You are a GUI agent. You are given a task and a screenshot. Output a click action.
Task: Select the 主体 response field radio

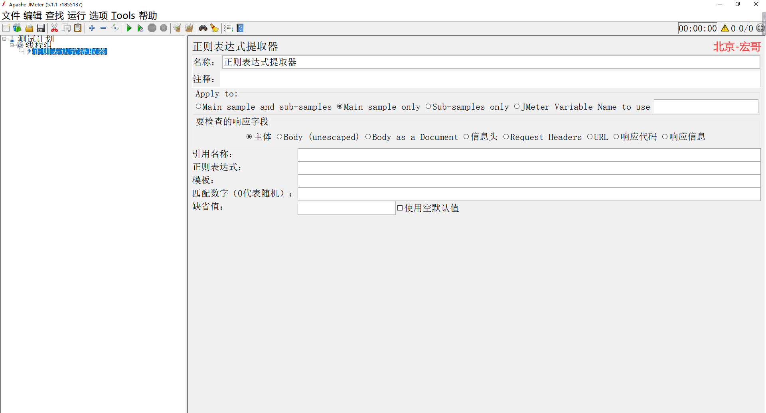pos(249,137)
